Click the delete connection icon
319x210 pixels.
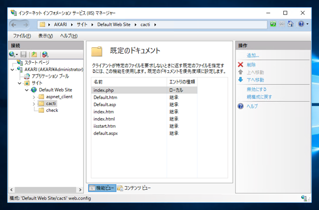point(45,54)
